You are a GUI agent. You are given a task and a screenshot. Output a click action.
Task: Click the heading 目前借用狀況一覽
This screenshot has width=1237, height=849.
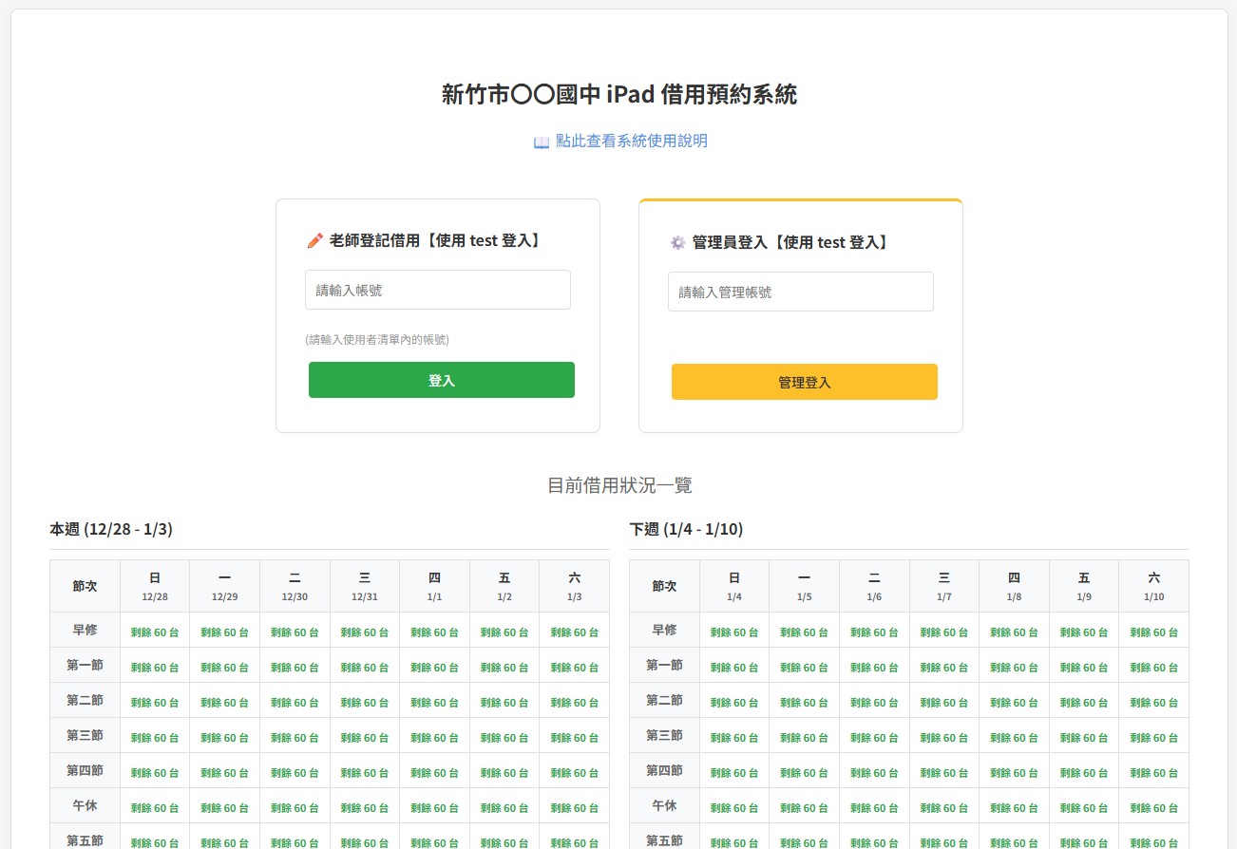pos(619,485)
